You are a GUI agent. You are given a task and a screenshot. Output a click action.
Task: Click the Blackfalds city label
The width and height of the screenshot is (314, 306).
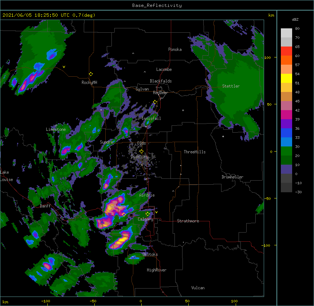point(161,81)
